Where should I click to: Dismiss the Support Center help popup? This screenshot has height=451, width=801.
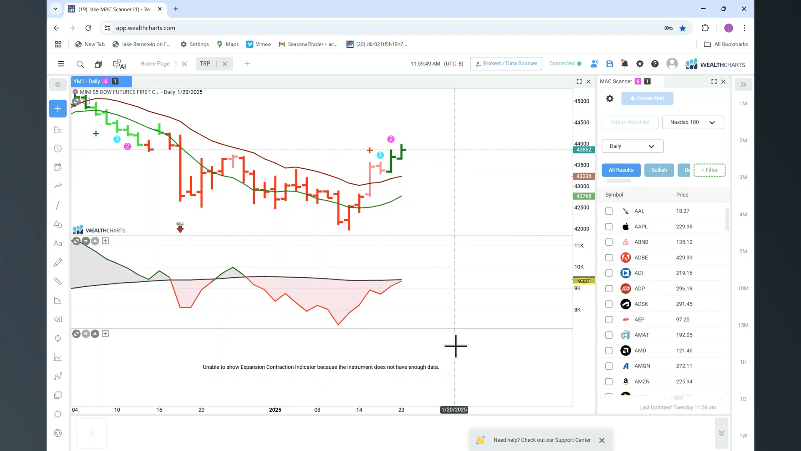click(602, 441)
